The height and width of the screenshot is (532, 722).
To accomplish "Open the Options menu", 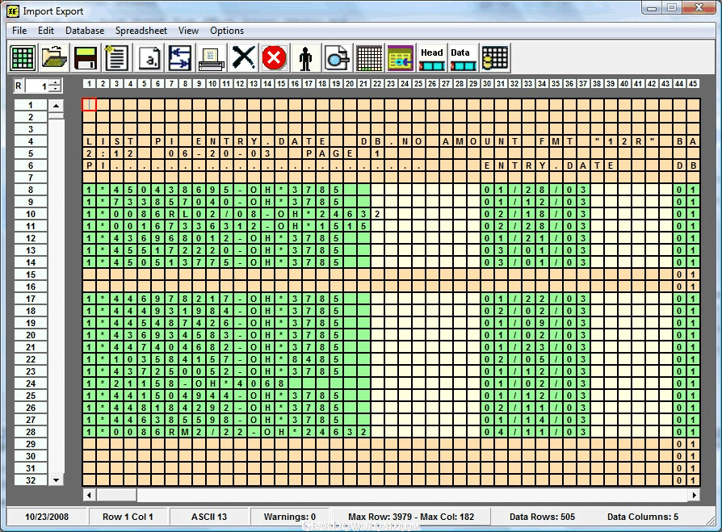I will tap(227, 31).
